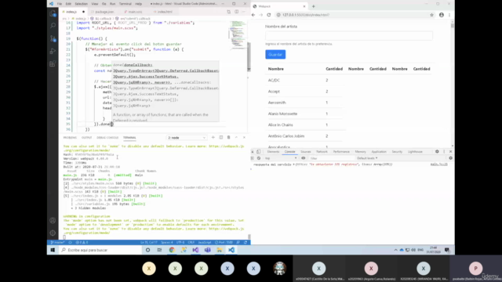Open 'top' JavaScript context dropdown
This screenshot has height=282, width=502.
point(281,158)
